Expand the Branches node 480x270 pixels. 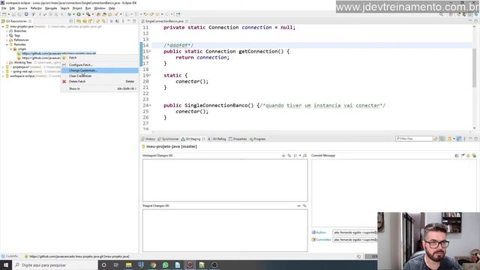(7, 31)
